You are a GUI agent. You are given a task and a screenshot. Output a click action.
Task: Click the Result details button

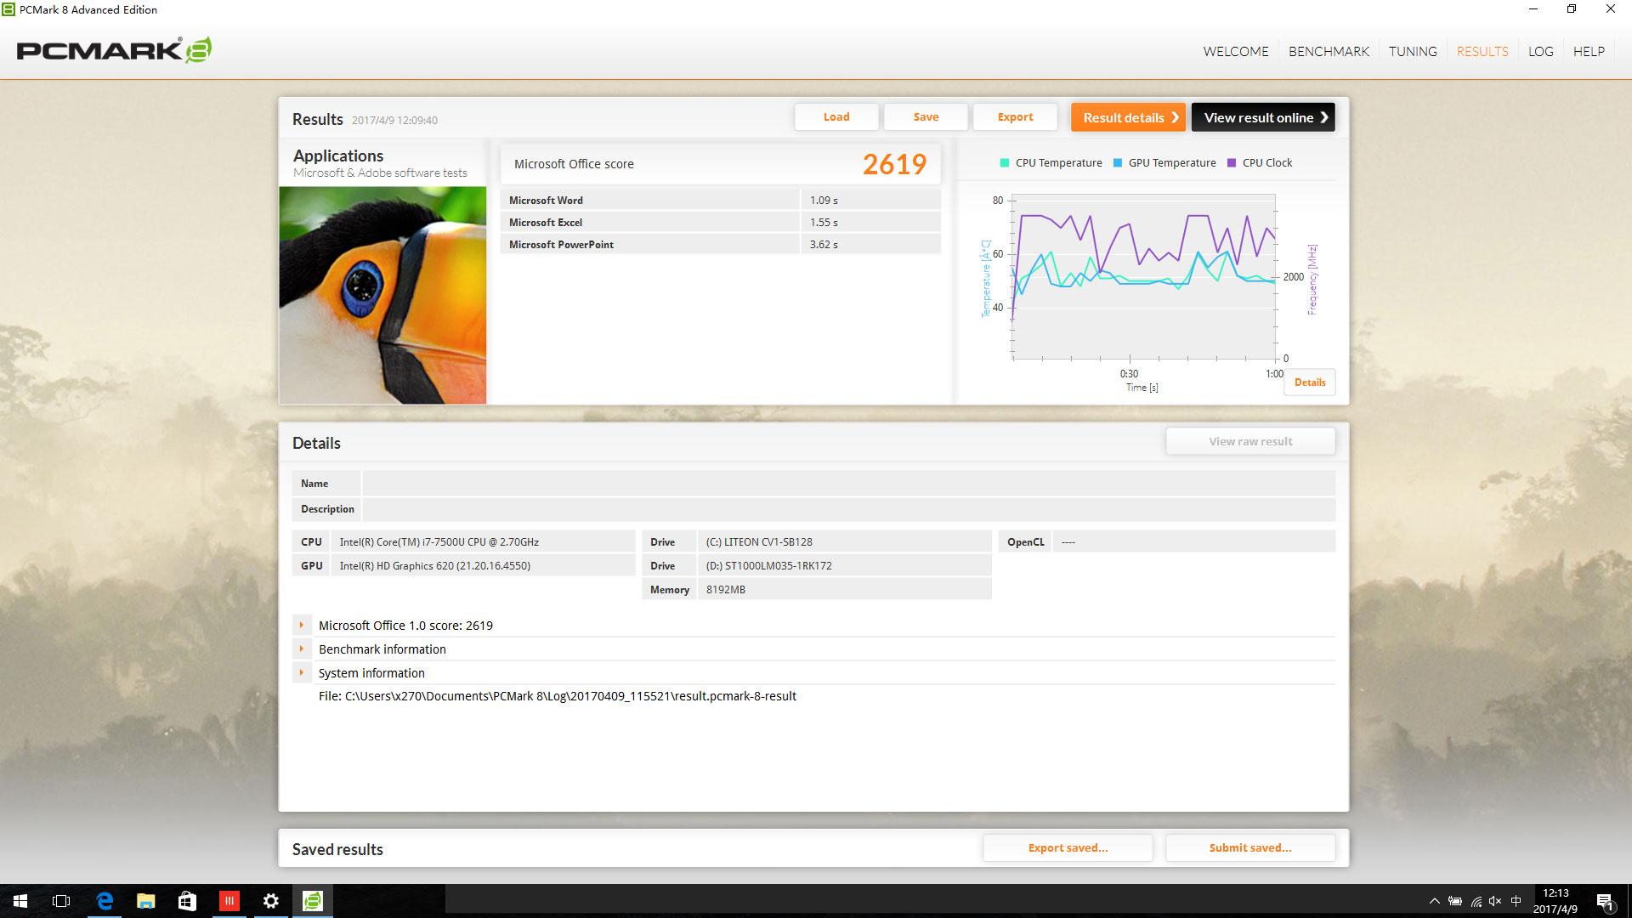pyautogui.click(x=1128, y=117)
